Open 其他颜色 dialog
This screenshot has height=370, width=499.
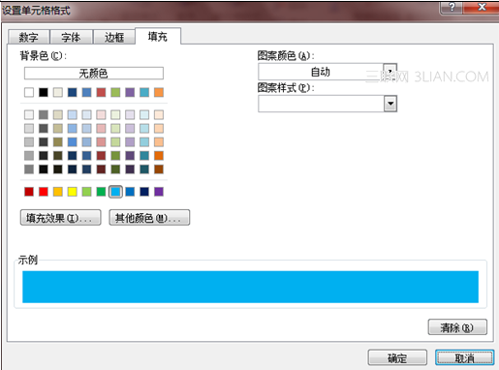click(149, 218)
